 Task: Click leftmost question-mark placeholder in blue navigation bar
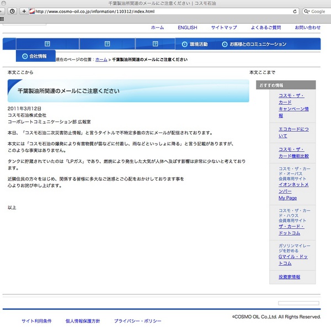tap(47, 44)
